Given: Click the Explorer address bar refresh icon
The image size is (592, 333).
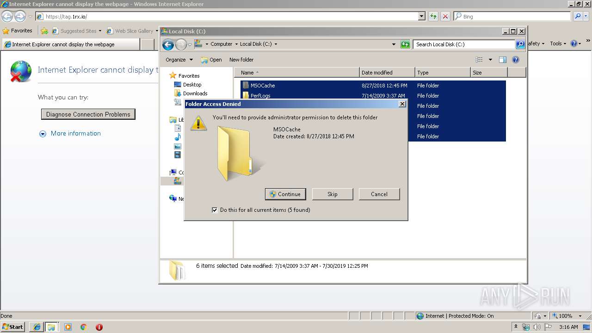Looking at the screenshot, I should click(x=405, y=44).
